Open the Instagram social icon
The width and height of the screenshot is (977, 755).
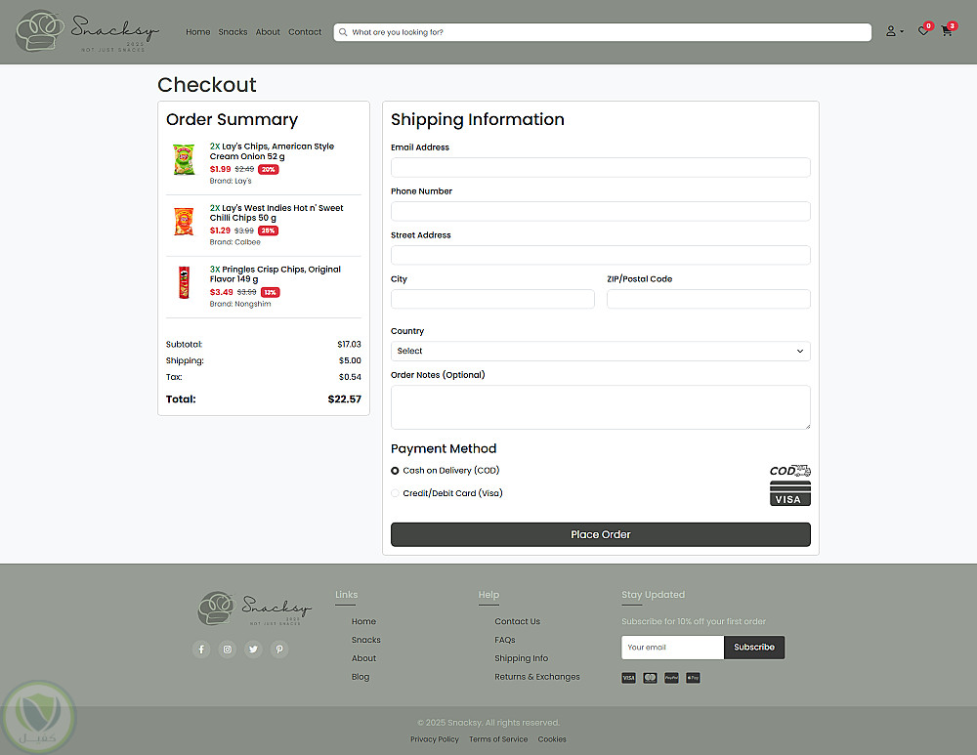tap(228, 650)
